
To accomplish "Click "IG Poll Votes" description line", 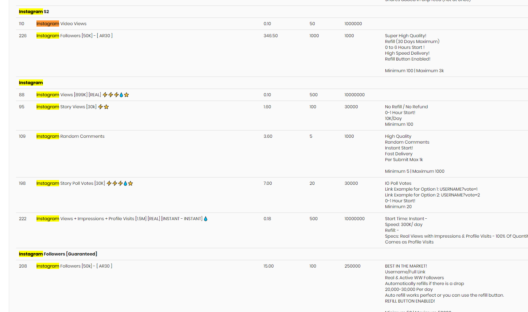I will [x=398, y=183].
